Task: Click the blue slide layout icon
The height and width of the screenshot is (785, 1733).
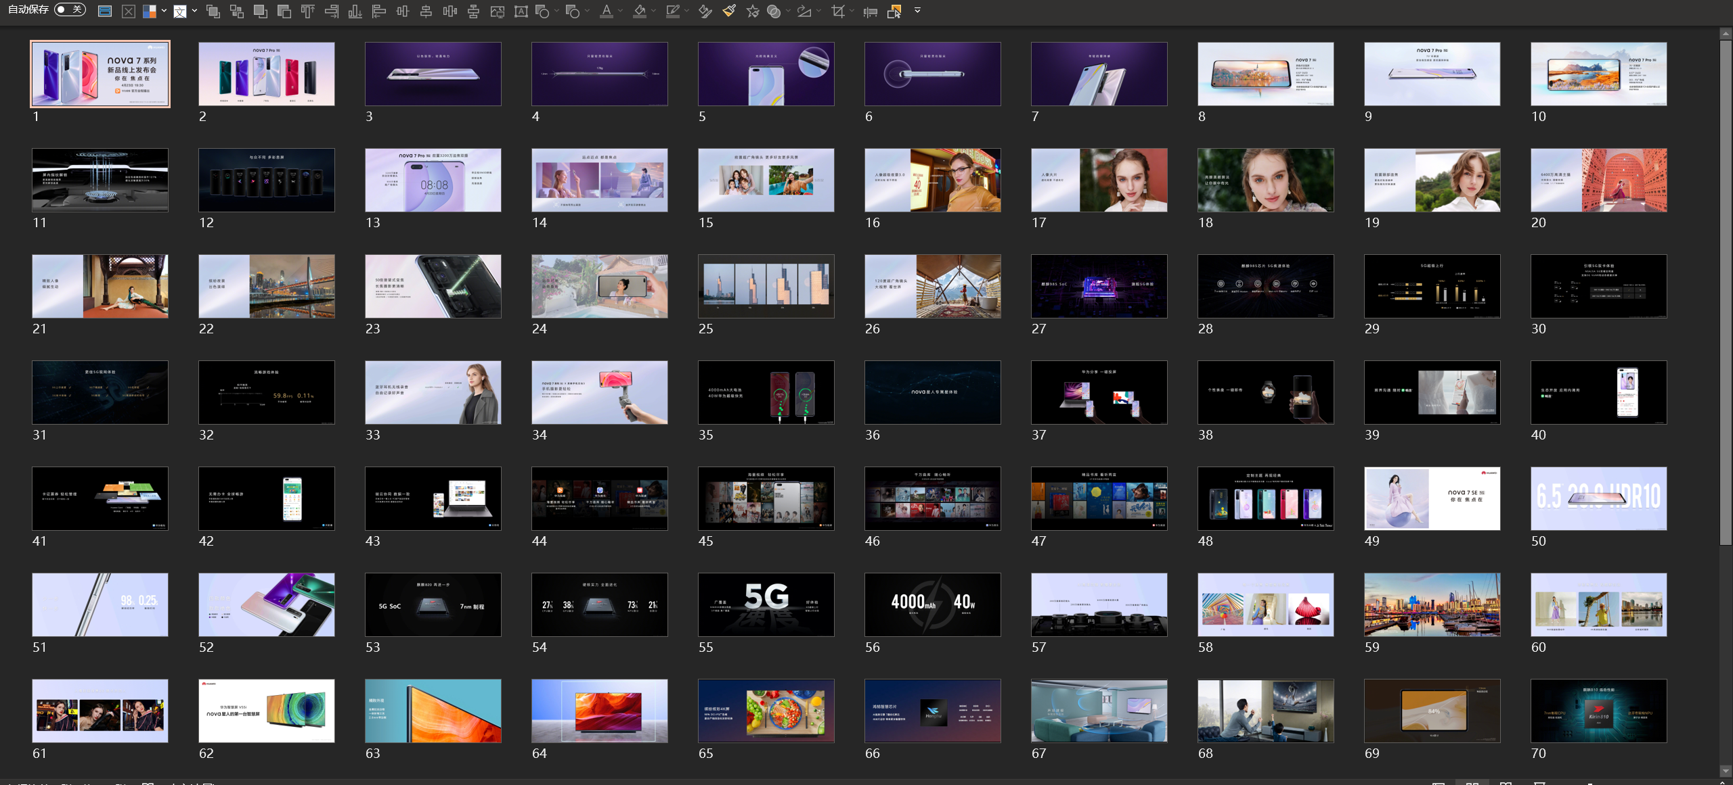Action: (105, 11)
